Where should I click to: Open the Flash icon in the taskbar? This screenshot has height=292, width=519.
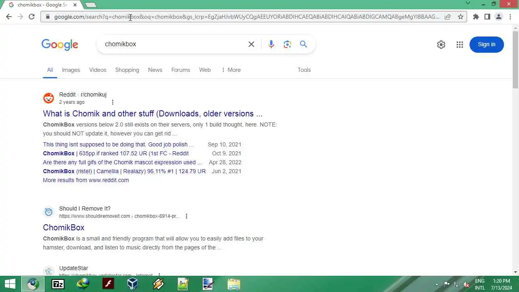[108, 284]
